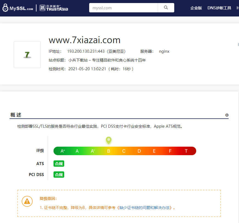The image size is (239, 223).
Task: Click the green ATS 合规 badge
Action: (x=59, y=163)
